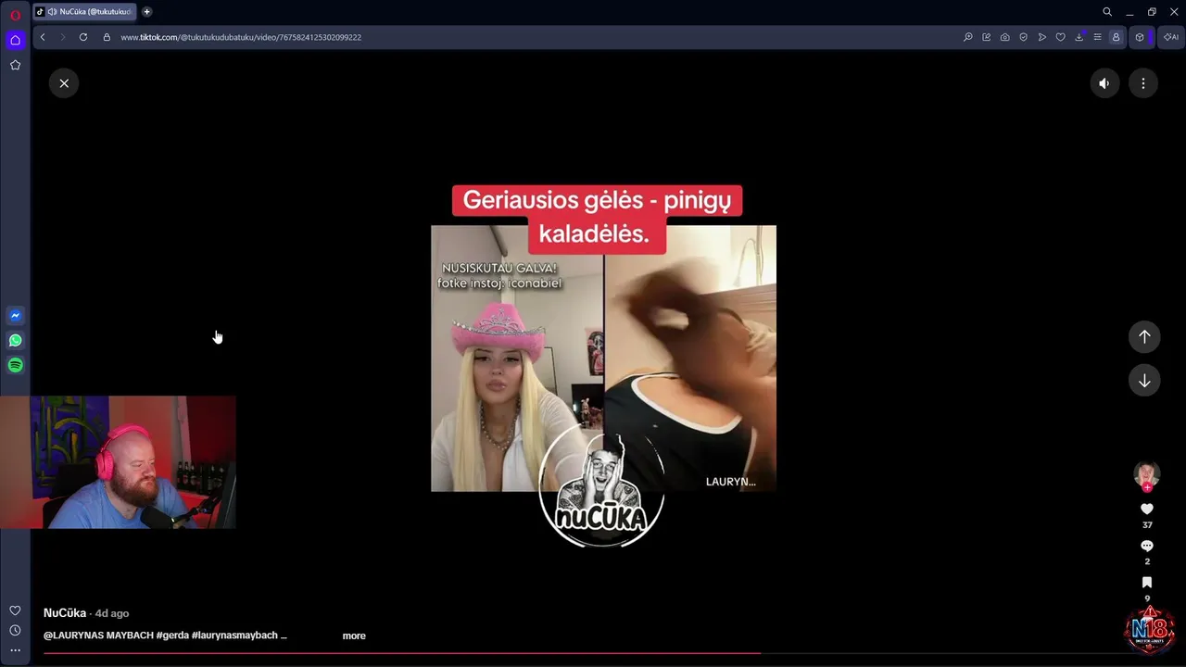1186x667 pixels.
Task: Open the ad blocker shield icon
Action: (x=1024, y=37)
